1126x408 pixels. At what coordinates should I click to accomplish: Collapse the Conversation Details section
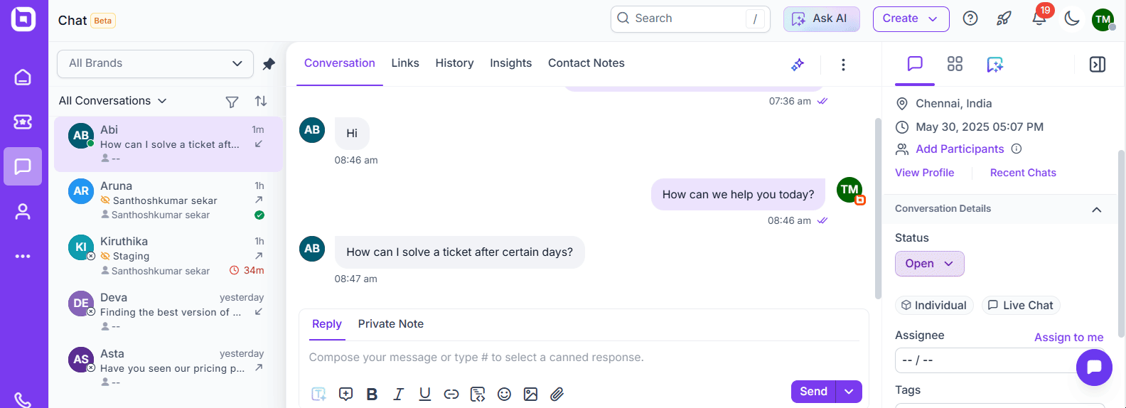click(1097, 209)
